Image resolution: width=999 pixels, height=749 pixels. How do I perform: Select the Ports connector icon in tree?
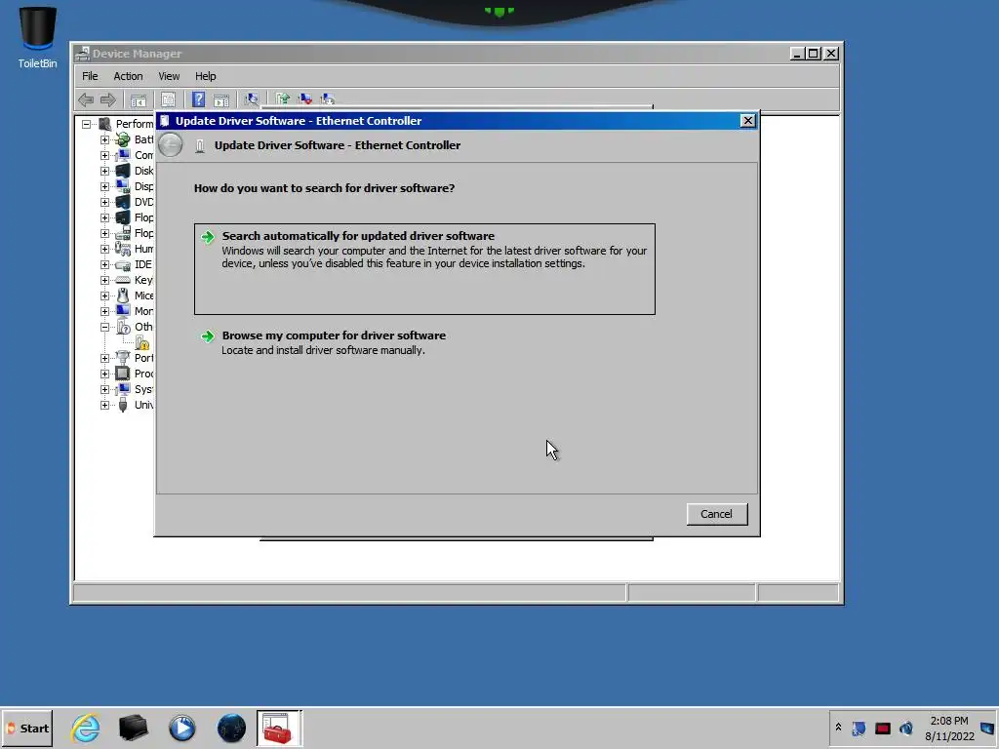coord(122,358)
